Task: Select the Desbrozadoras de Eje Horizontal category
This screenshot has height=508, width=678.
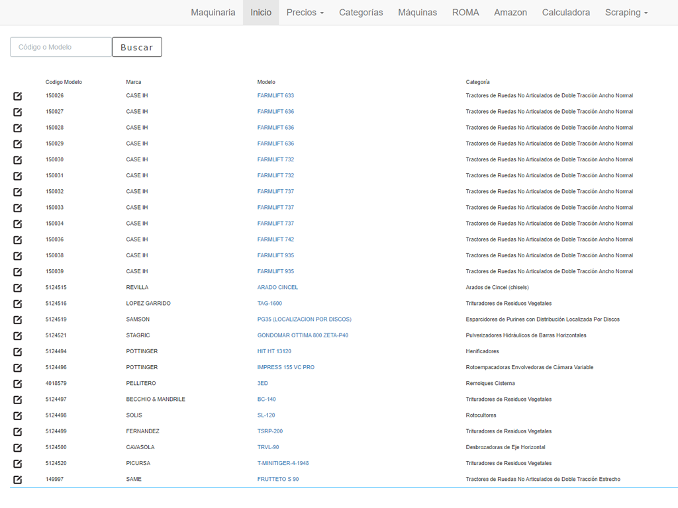Action: (x=505, y=447)
